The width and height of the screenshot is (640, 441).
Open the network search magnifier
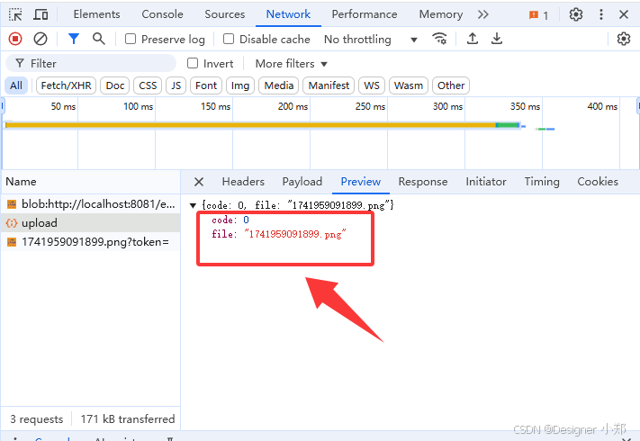(98, 39)
